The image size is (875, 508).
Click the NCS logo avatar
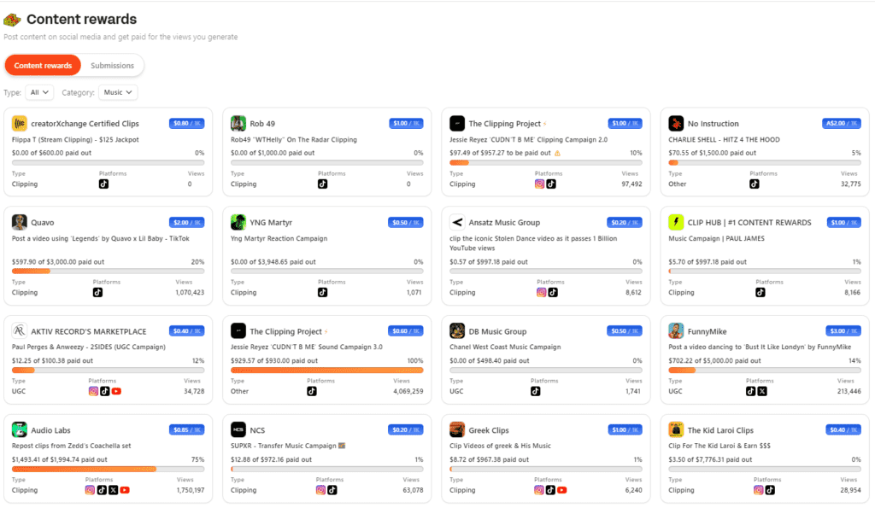(x=238, y=429)
